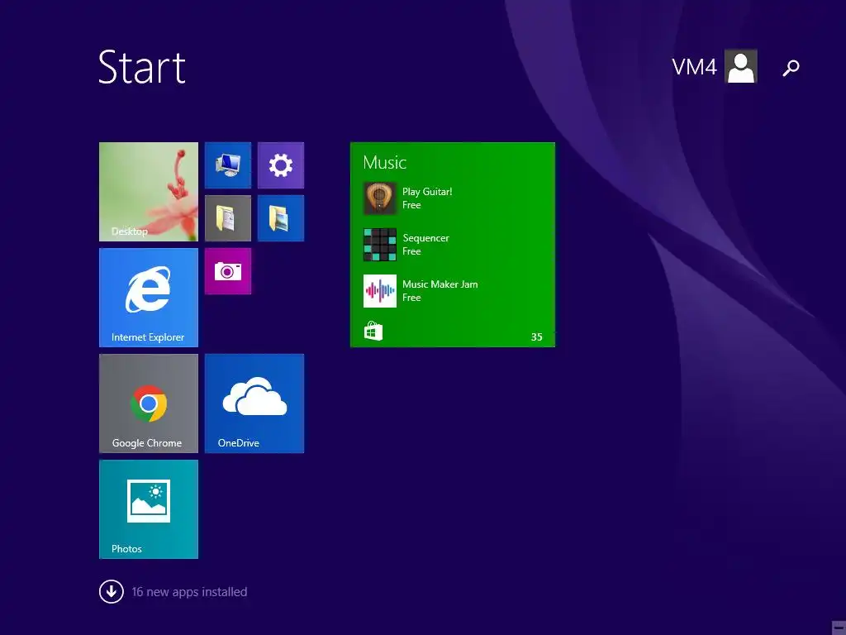
Task: Click 'Music Maker Jam' text label
Action: tap(440, 284)
